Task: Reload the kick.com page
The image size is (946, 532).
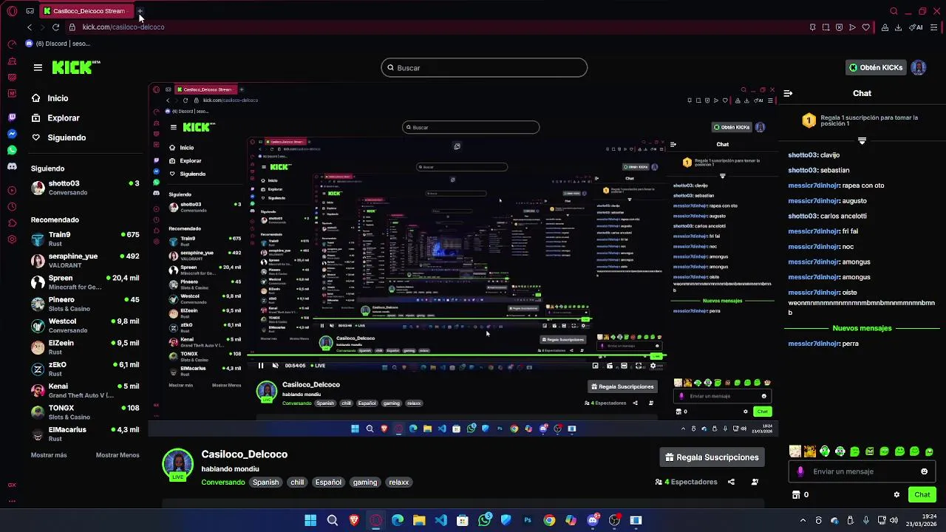Action: tap(55, 27)
